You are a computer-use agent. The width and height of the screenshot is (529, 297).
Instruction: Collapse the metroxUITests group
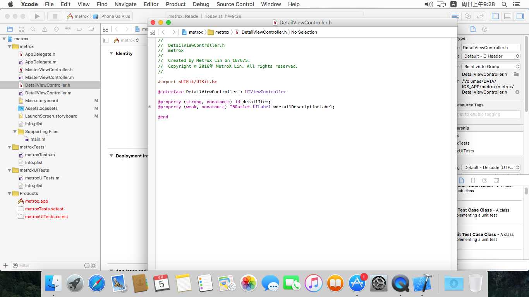(9, 170)
